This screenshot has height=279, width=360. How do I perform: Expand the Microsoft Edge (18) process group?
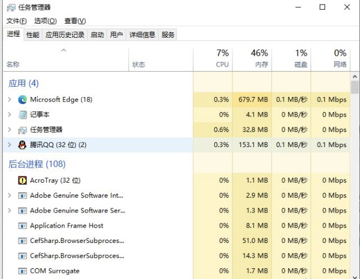[x=10, y=99]
